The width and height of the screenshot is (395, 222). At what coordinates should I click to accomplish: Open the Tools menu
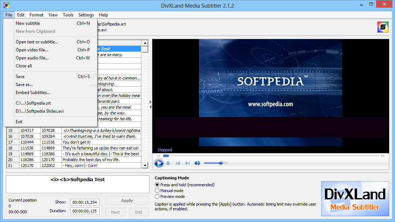tap(68, 15)
